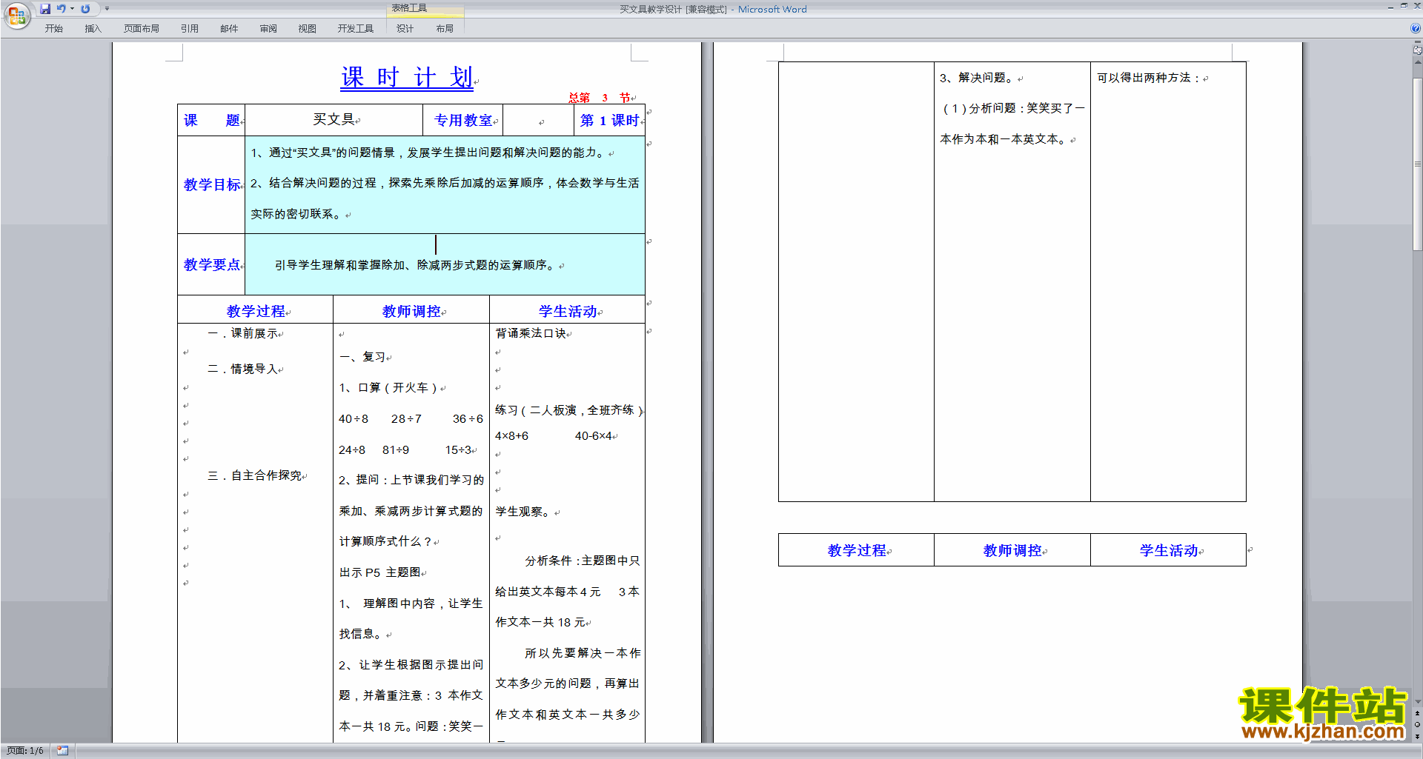Click text 学生观察。
The width and height of the screenshot is (1423, 759).
click(x=525, y=512)
